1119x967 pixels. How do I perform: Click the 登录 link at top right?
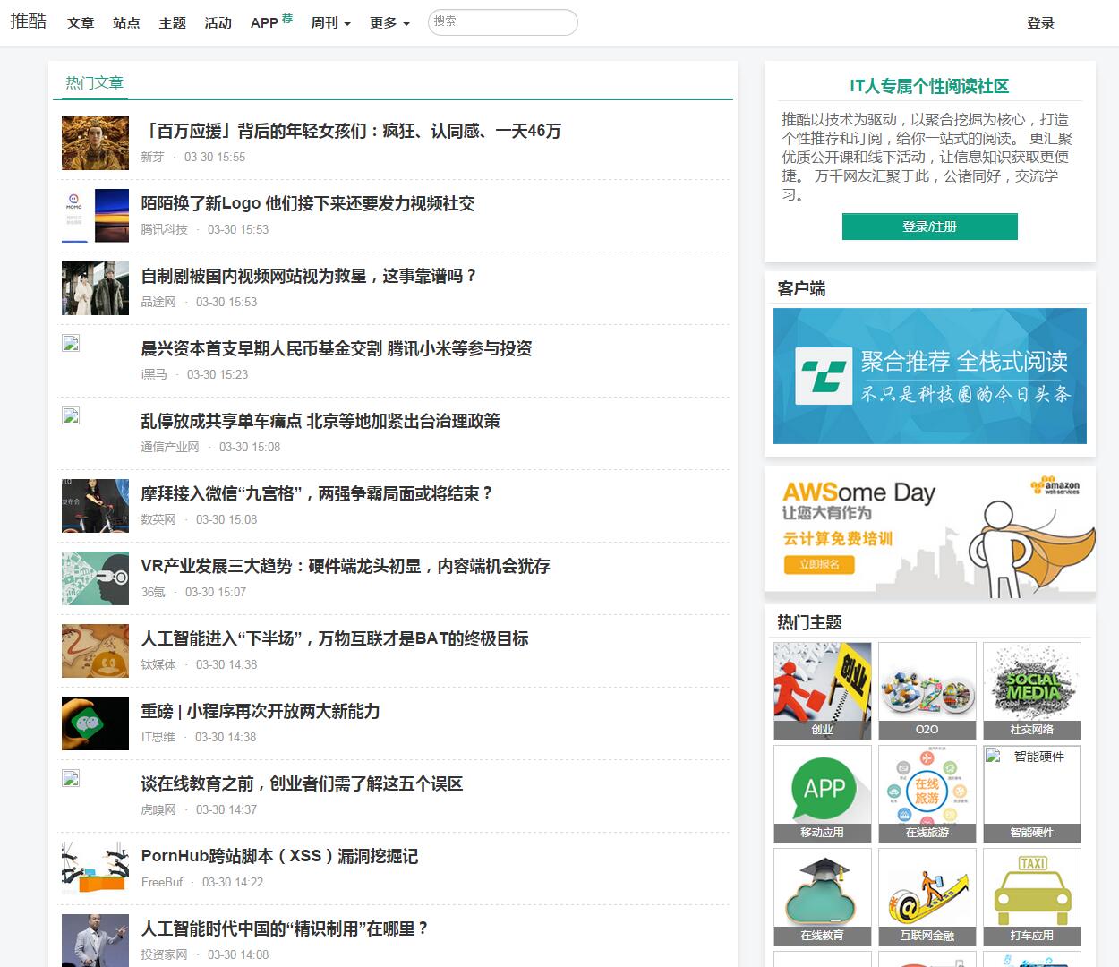click(x=1040, y=23)
